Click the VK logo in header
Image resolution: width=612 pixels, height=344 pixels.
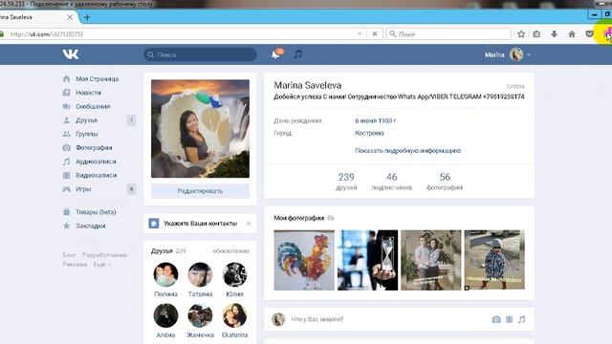[71, 54]
